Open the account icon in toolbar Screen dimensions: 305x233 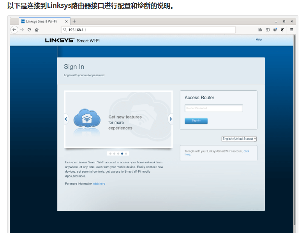click(x=275, y=30)
